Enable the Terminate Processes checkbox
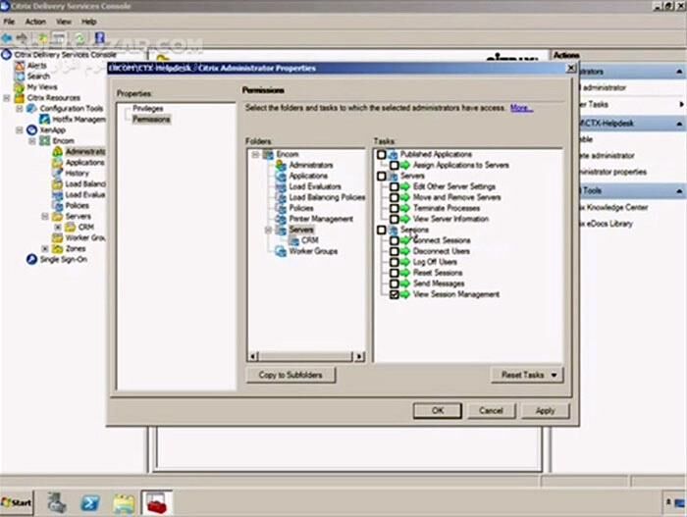The width and height of the screenshot is (687, 517). click(x=394, y=208)
